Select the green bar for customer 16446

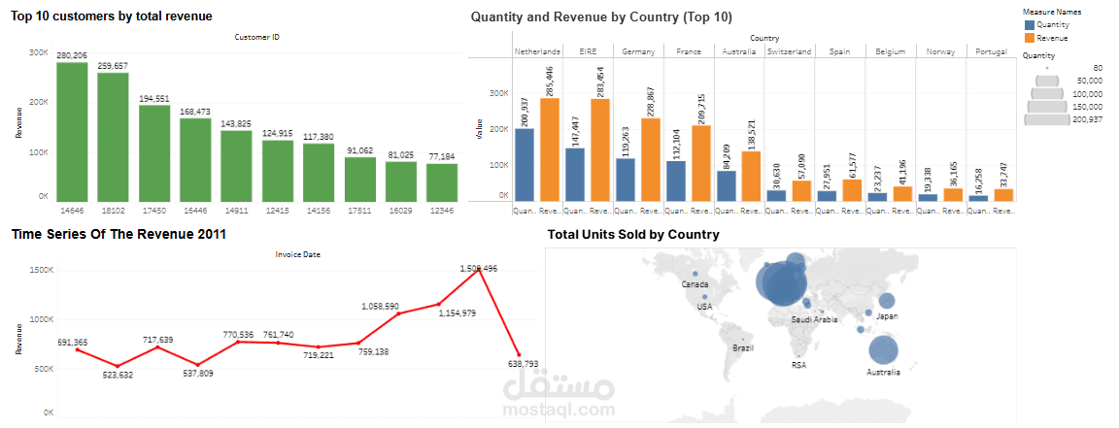pyautogui.click(x=195, y=160)
